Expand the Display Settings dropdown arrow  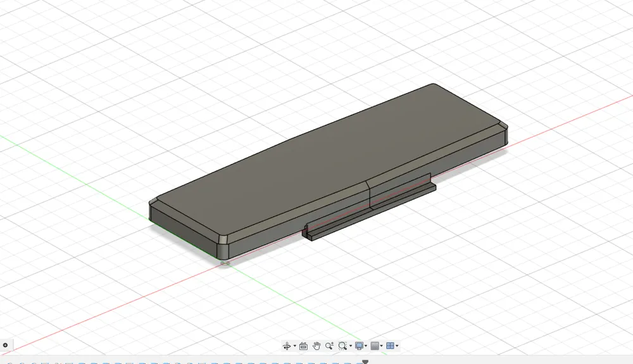click(x=366, y=346)
